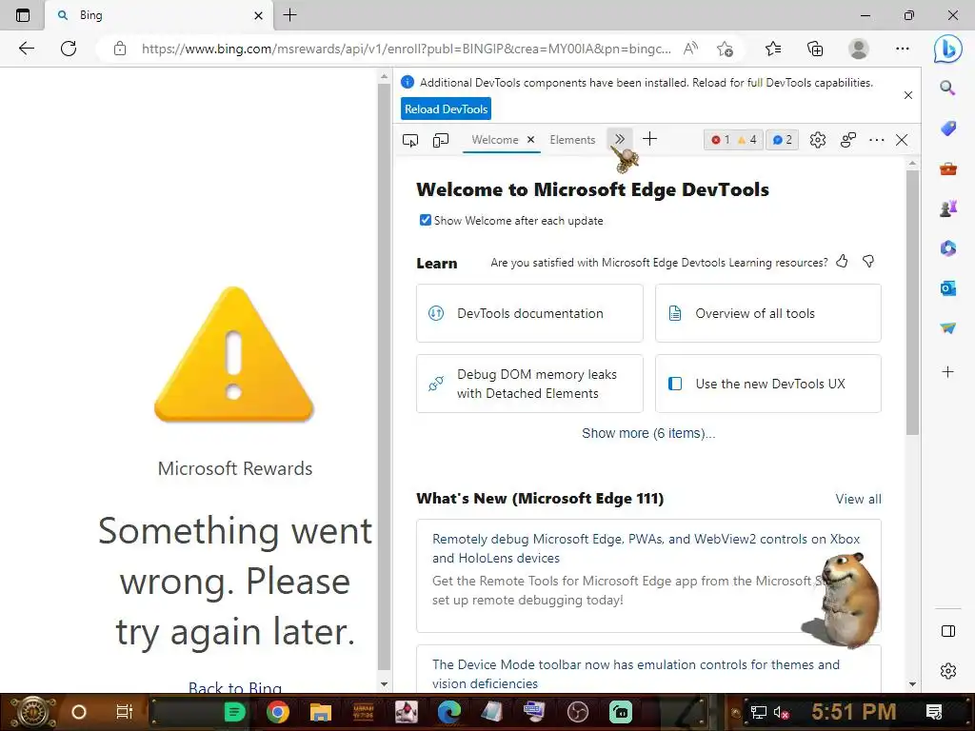Image resolution: width=975 pixels, height=731 pixels.
Task: Open the Collections icon
Action: 815,49
